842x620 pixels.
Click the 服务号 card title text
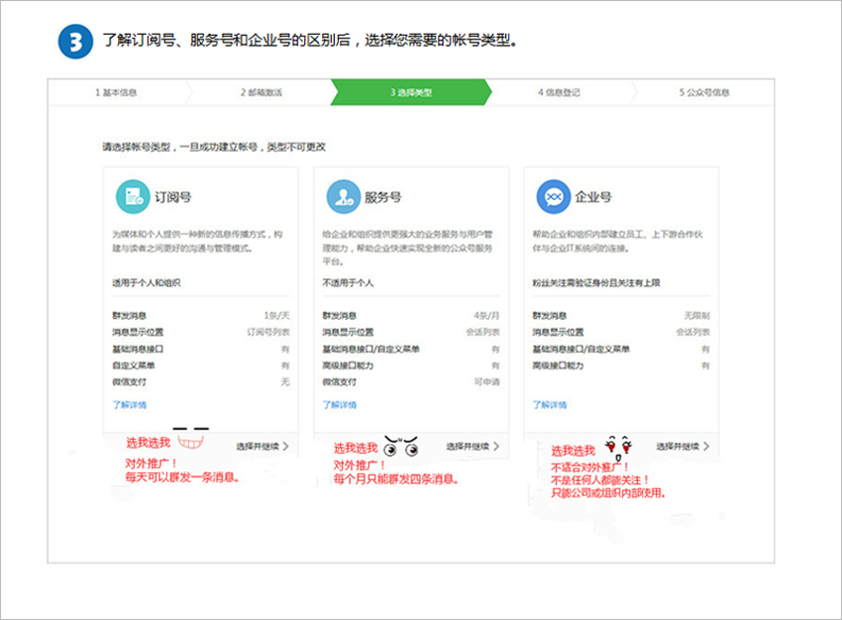coord(382,197)
